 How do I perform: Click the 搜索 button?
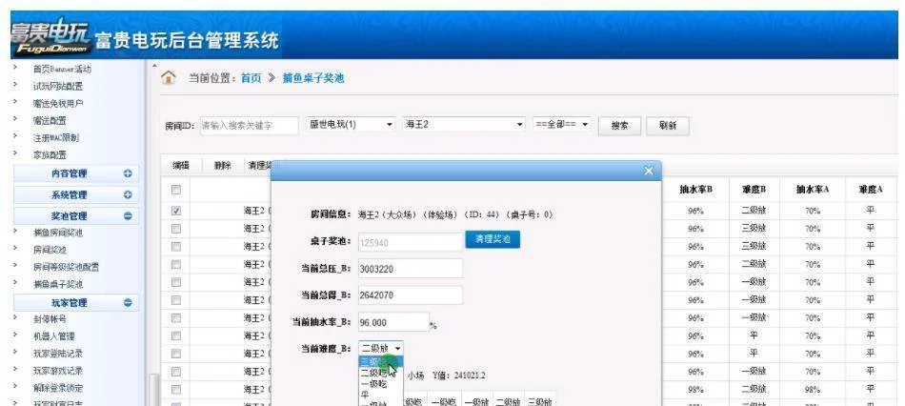[619, 126]
